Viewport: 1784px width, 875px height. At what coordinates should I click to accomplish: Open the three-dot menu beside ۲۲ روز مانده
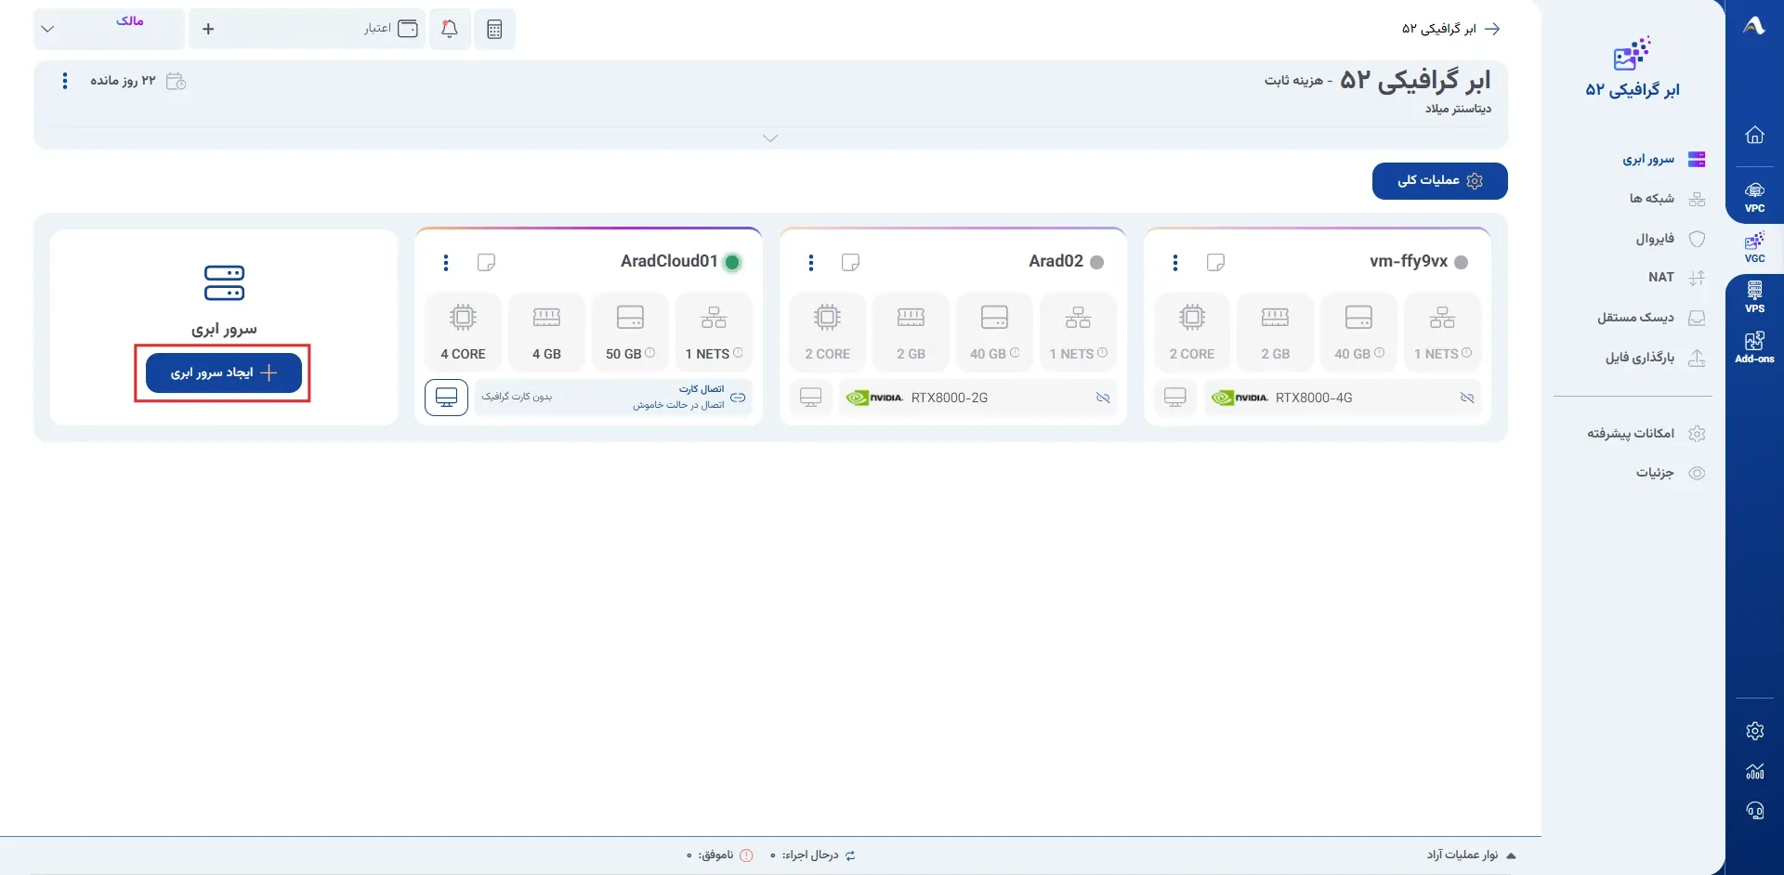pos(64,81)
